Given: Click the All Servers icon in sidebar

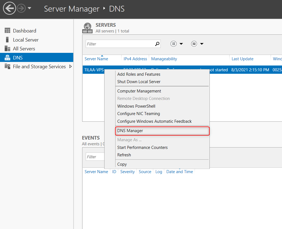Looking at the screenshot, I should click(7, 48).
